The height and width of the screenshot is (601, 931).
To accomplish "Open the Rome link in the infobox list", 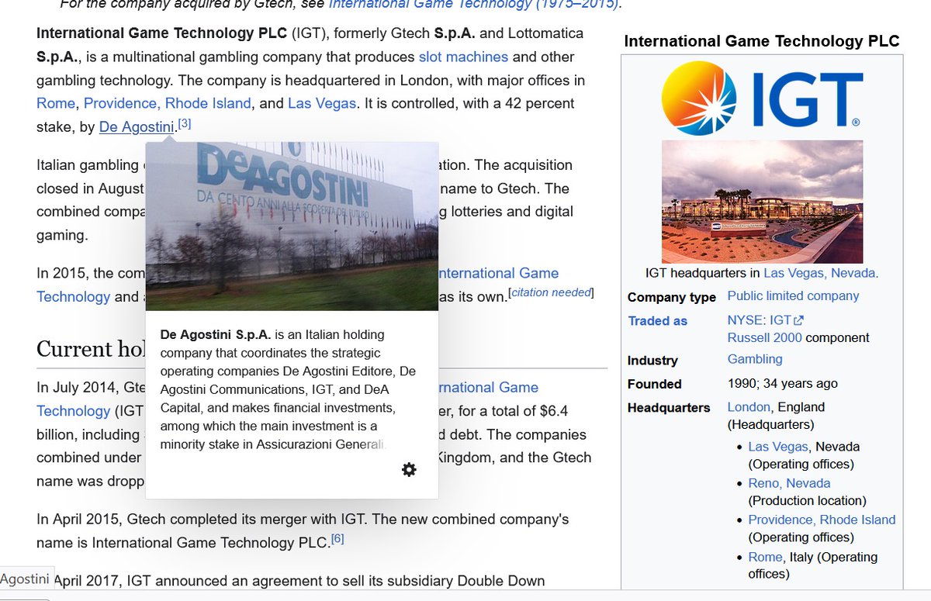I will click(765, 557).
